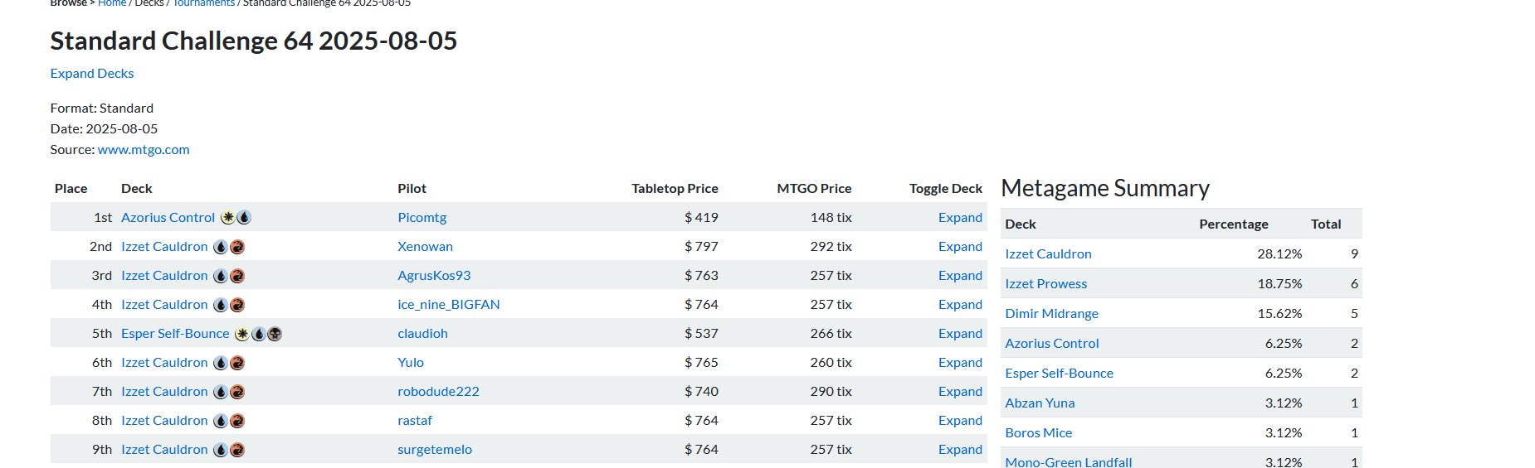Open the Home breadcrumb link
Viewport: 1535px width, 468px height.
(112, 3)
